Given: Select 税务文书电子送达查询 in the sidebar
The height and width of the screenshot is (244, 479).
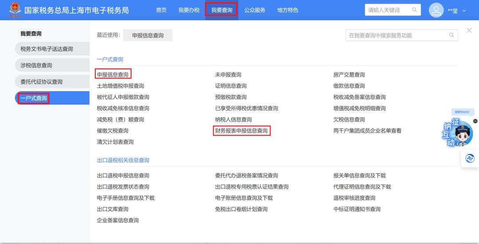Looking at the screenshot, I should tap(47, 49).
